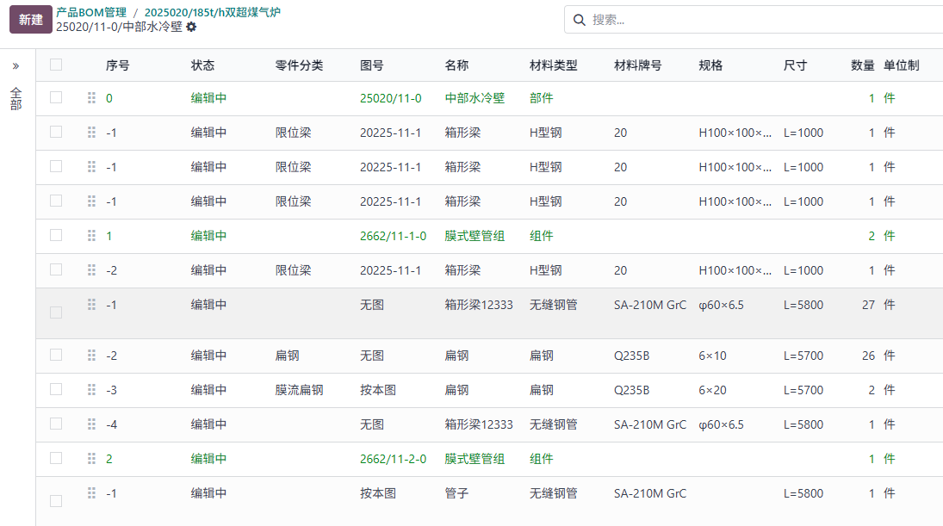Open the 25020/11-0 drawing number cell
943x526 pixels.
click(x=390, y=98)
